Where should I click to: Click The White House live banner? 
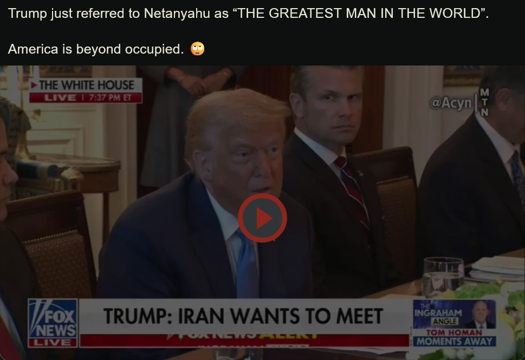pyautogui.click(x=86, y=90)
